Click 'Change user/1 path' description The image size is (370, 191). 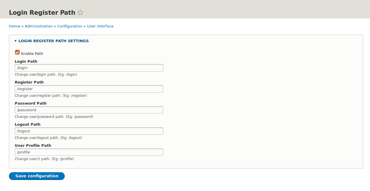tap(44, 159)
